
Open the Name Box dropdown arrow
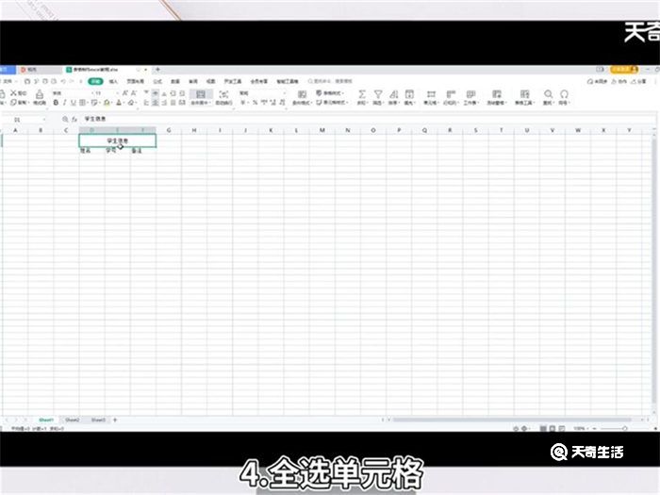pos(44,120)
